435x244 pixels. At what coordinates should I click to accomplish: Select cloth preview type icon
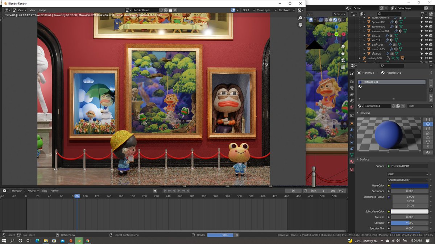[428, 142]
